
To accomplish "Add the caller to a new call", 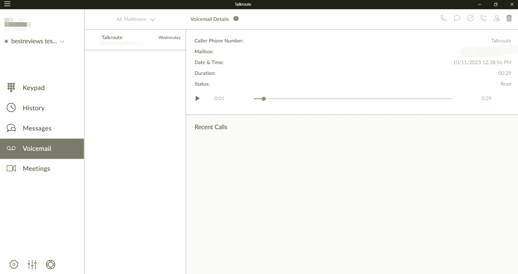I will coord(483,18).
